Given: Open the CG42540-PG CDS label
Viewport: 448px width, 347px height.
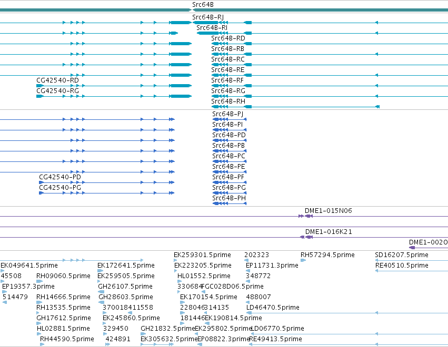Looking at the screenshot, I should point(60,188).
